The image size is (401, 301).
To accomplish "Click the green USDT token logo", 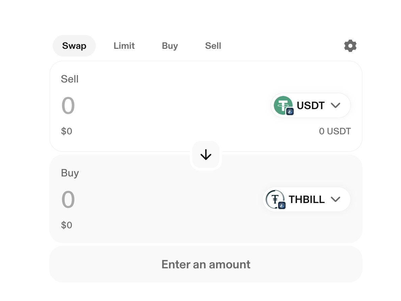I will (x=282, y=105).
